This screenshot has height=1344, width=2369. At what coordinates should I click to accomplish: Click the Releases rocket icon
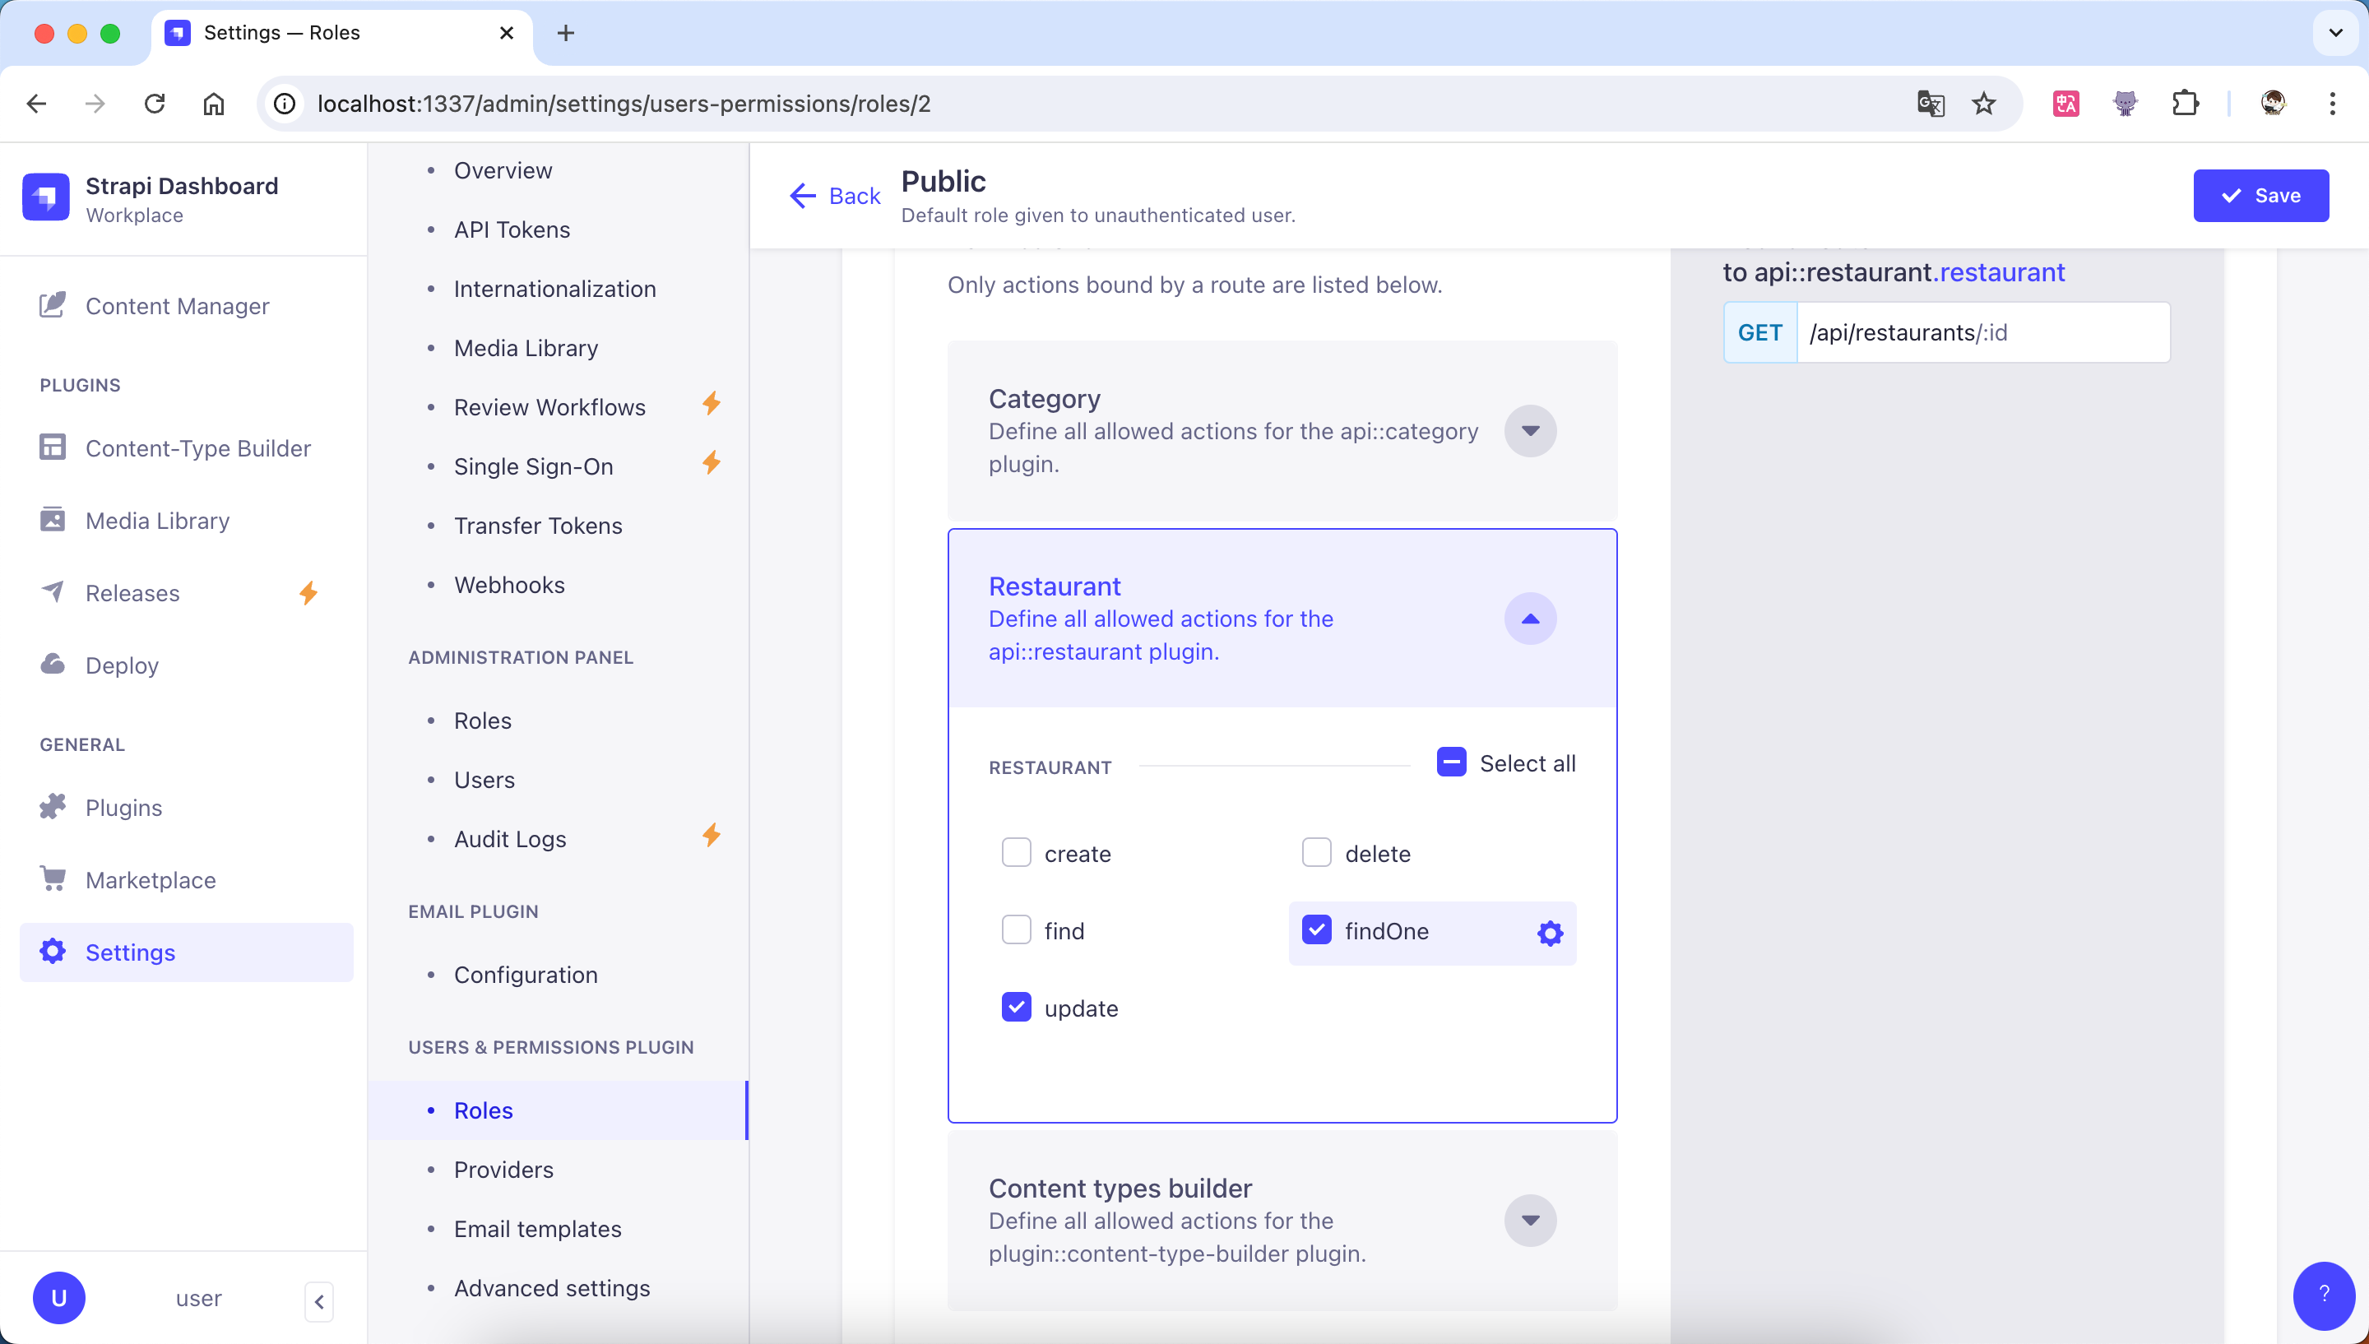(x=53, y=591)
